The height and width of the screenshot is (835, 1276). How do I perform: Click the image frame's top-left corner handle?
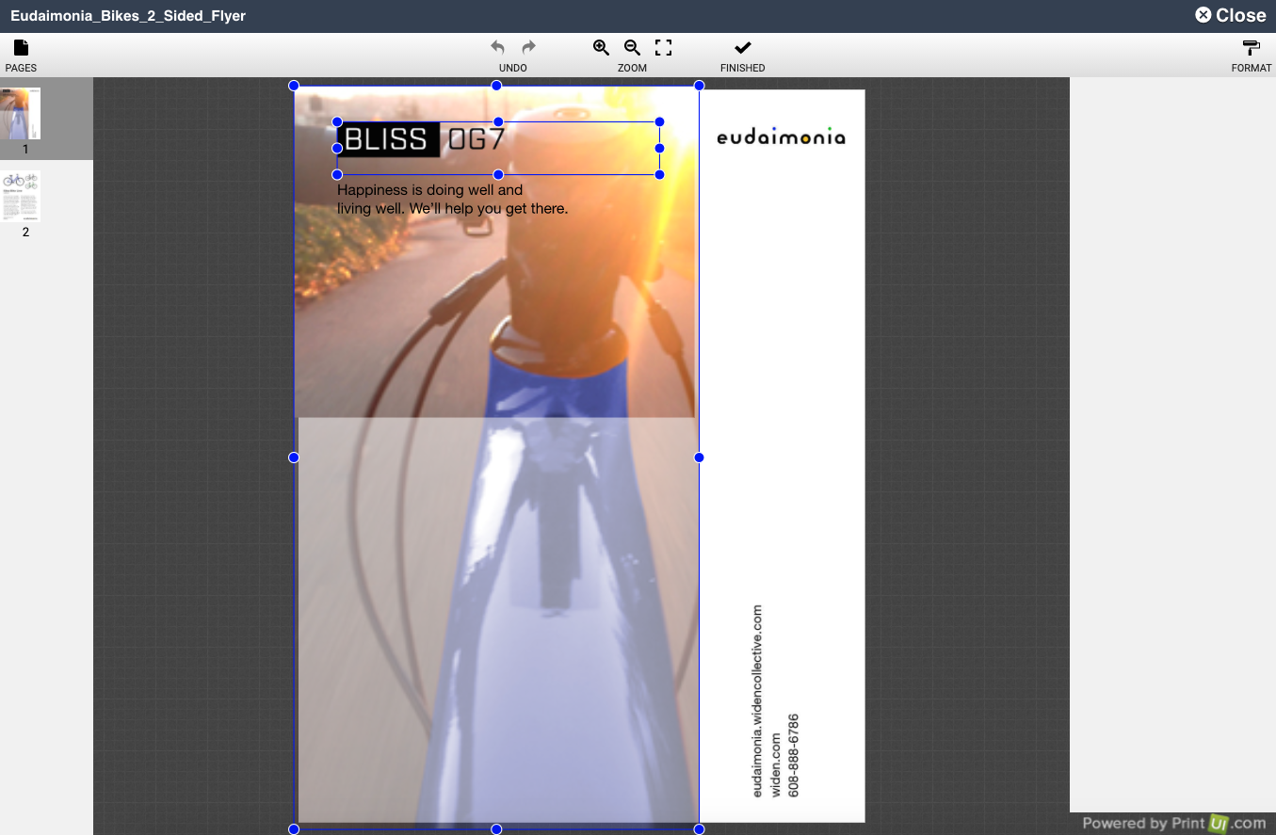pos(294,86)
